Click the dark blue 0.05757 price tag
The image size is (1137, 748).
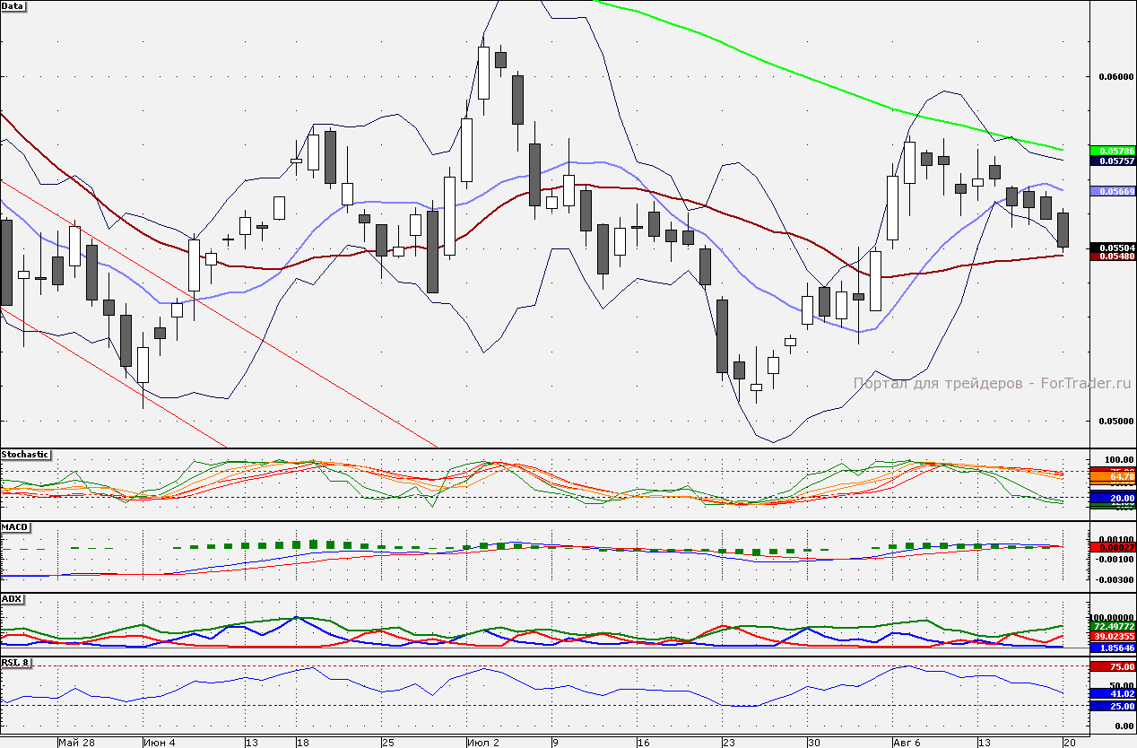tap(1113, 161)
